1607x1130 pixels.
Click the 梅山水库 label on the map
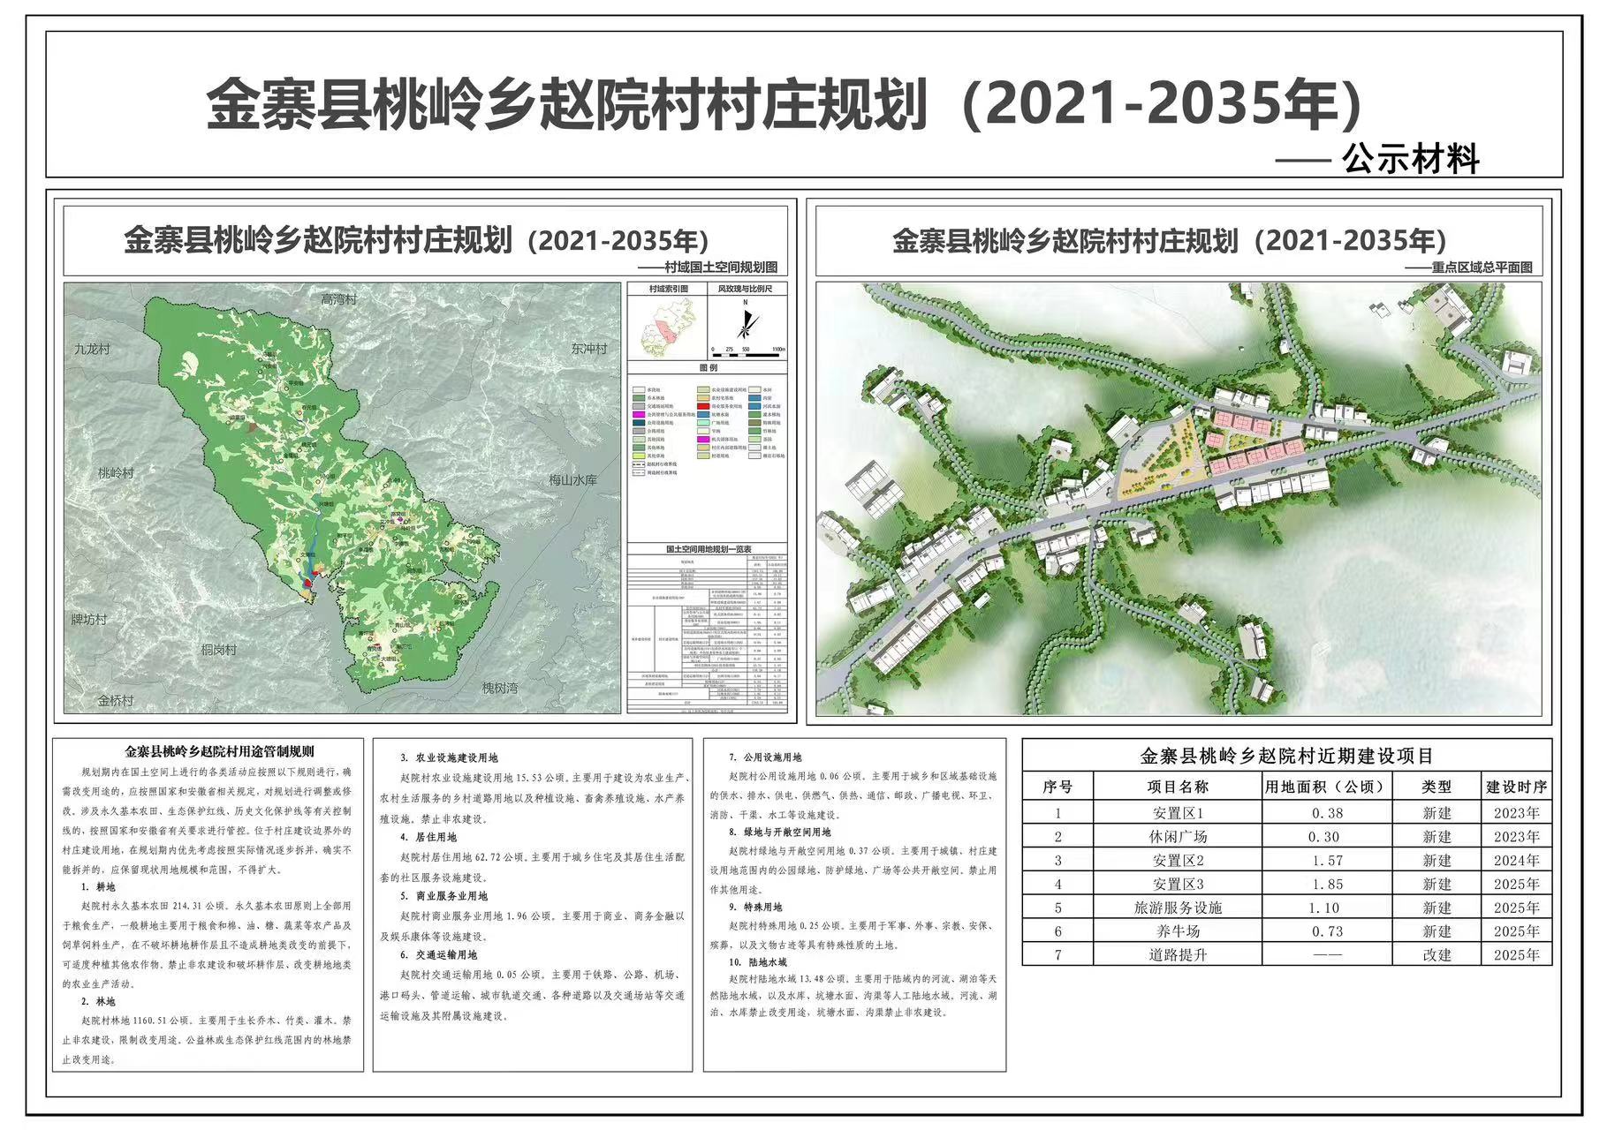572,480
